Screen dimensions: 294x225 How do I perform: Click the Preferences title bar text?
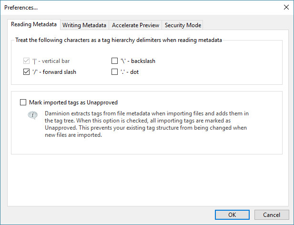point(21,7)
